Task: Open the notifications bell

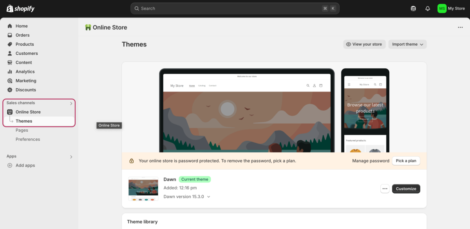Action: tap(428, 8)
